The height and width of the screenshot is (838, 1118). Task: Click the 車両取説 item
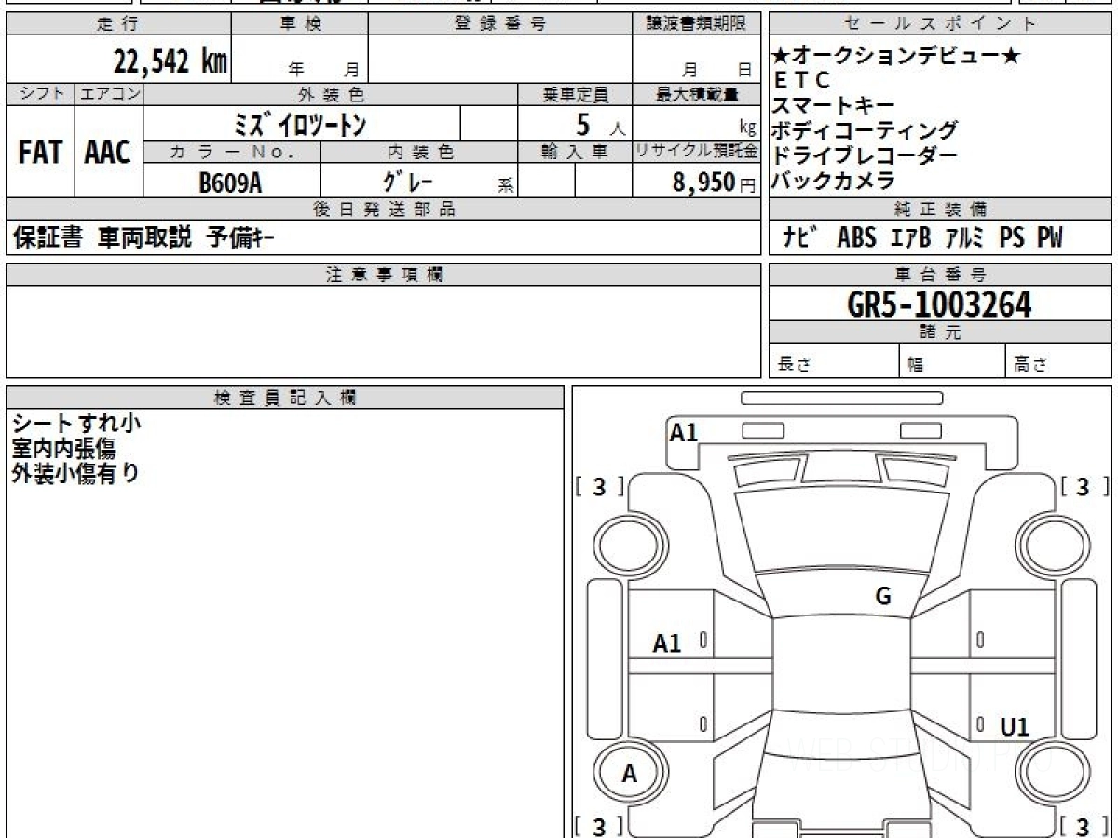[145, 238]
